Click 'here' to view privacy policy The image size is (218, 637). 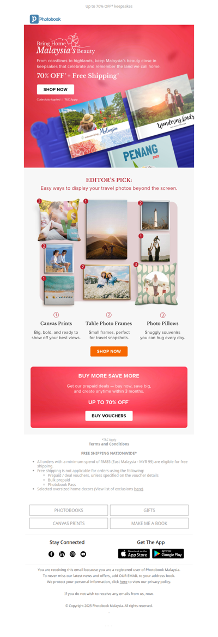tap(123, 582)
